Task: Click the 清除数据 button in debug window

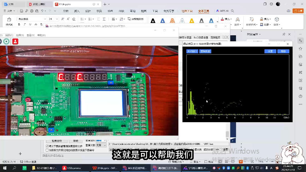Action: pos(205,51)
